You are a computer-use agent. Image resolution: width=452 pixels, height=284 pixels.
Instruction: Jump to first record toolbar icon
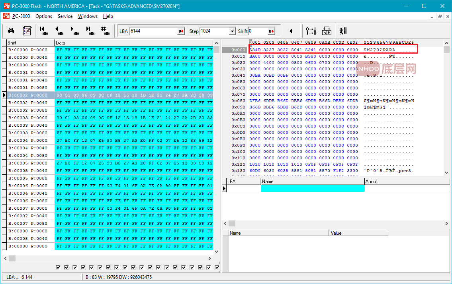click(43, 31)
